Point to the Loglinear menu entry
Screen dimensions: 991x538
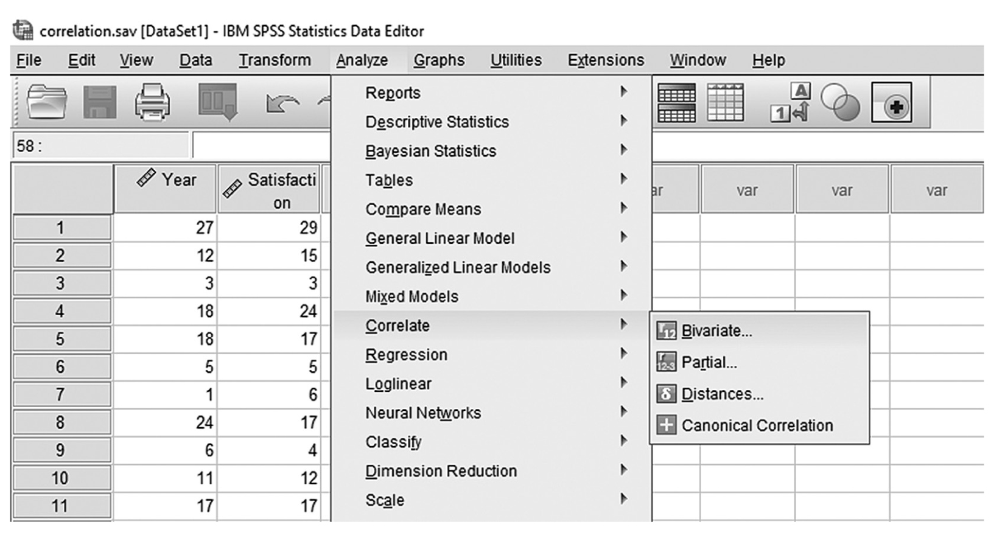point(492,384)
